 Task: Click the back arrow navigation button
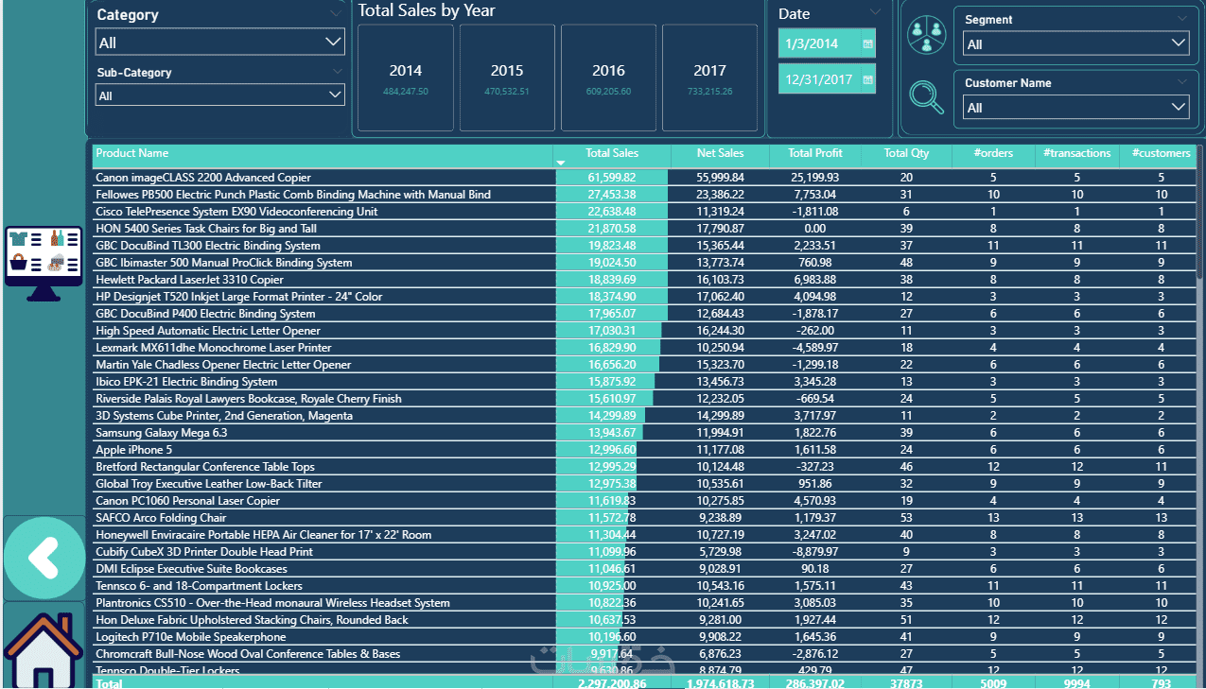click(44, 559)
